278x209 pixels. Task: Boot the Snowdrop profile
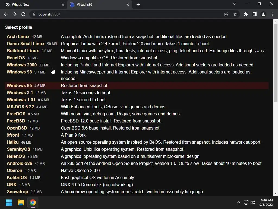[17, 192]
